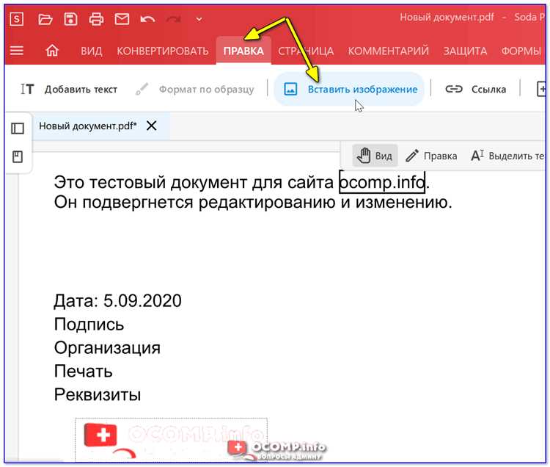This screenshot has width=550, height=467.
Task: Activate the Правка pencil mode
Action: (431, 156)
